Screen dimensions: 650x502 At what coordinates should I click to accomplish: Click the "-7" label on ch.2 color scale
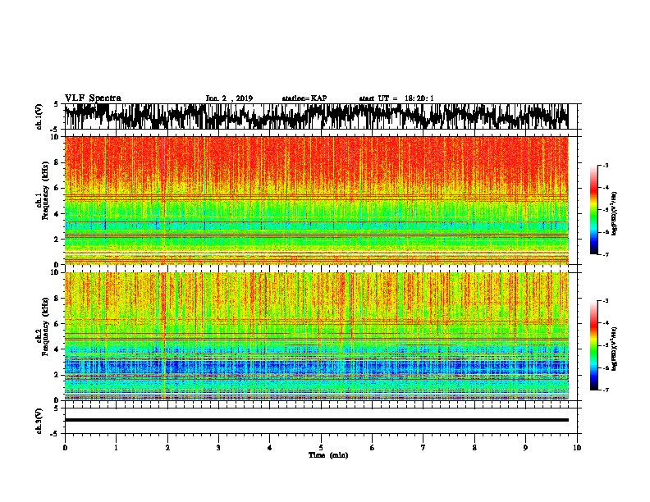[605, 390]
